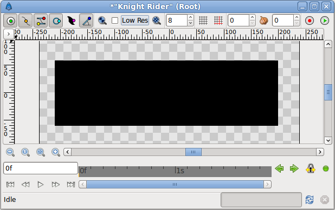335x210 pixels.
Task: Decrement the pixel size spinner down
Action: pyautogui.click(x=191, y=23)
